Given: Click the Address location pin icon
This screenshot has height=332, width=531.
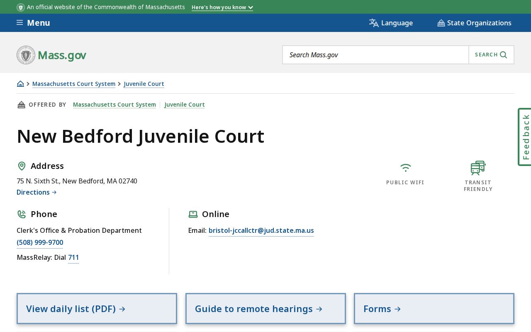Looking at the screenshot, I should click(22, 166).
